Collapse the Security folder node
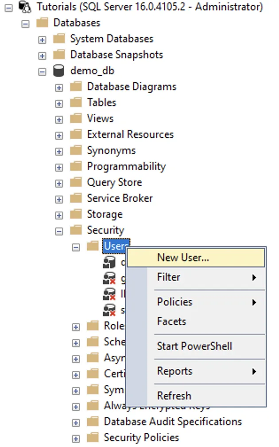The width and height of the screenshot is (279, 447). [59, 231]
